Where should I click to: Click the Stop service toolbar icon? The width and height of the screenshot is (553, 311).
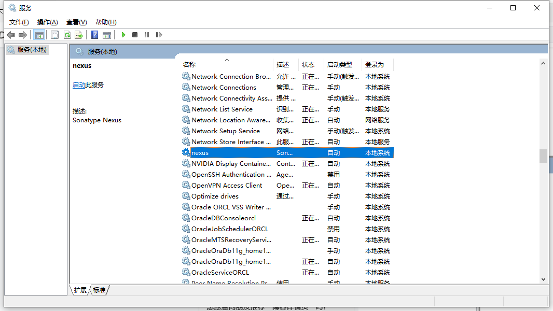(x=135, y=35)
